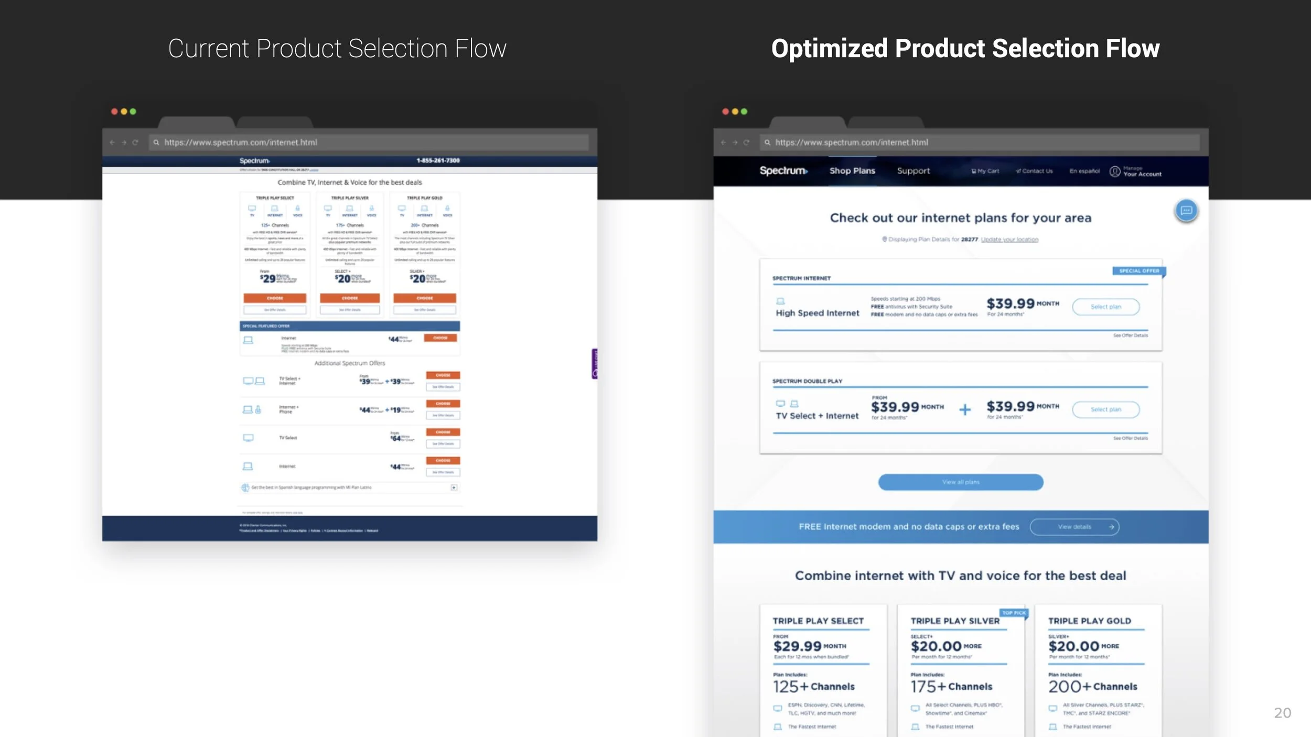This screenshot has width=1311, height=737.
Task: Click the blue chat bubble icon
Action: tap(1186, 210)
